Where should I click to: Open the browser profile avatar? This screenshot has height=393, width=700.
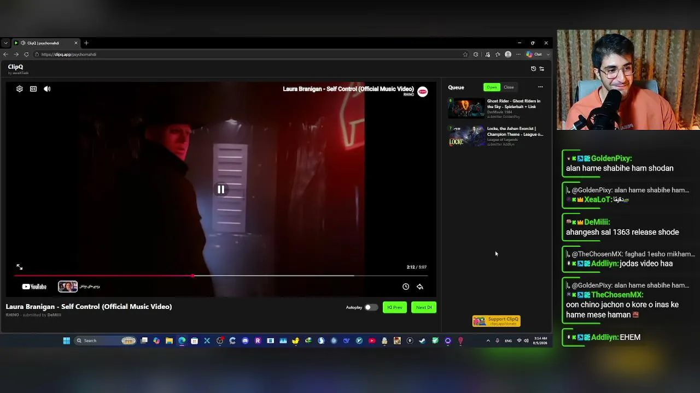[x=508, y=55]
